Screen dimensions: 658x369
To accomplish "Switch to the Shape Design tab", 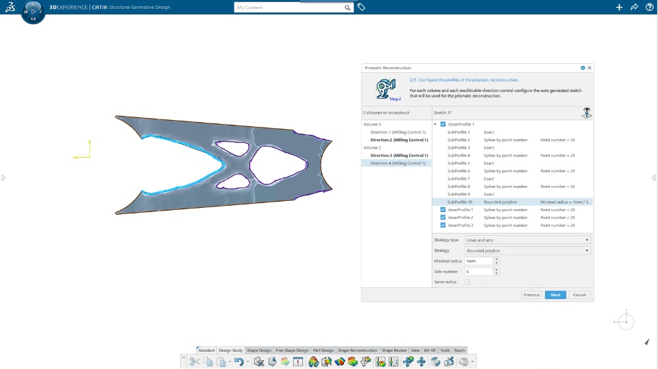I will [x=259, y=350].
